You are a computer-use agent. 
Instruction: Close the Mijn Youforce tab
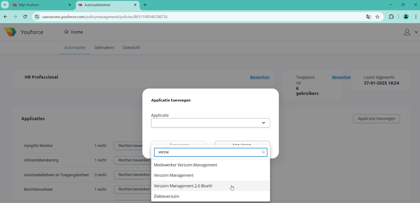coord(70,5)
